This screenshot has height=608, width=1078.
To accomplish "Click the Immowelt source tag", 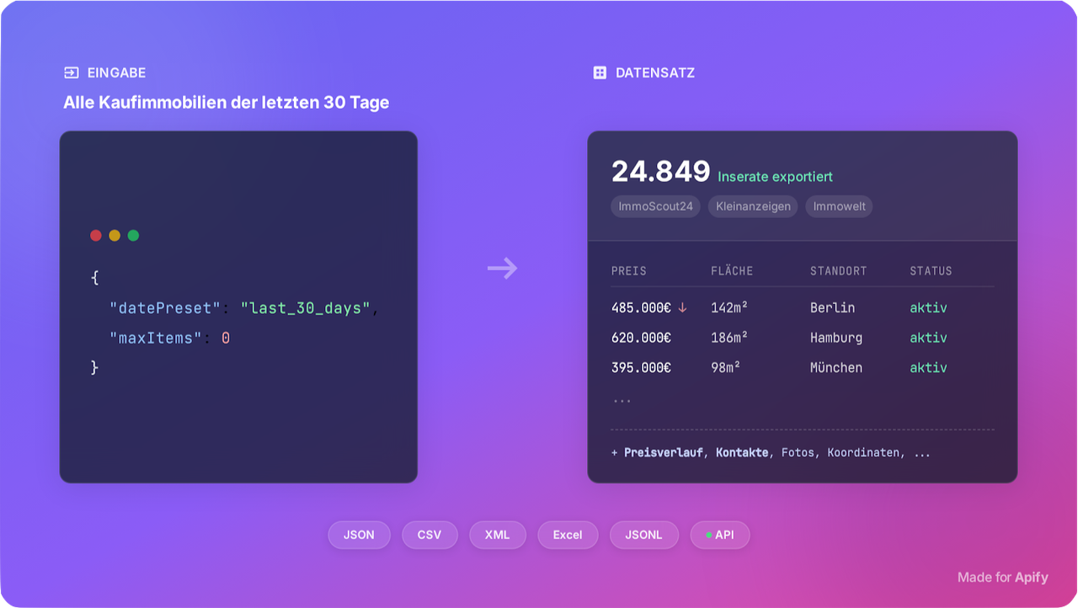I will coord(839,206).
